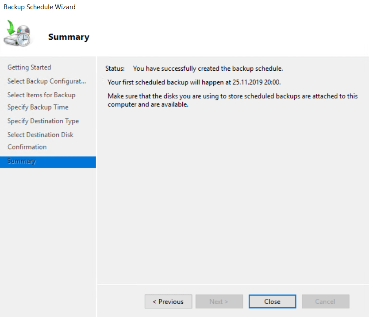Click the bold Summary page heading
The height and width of the screenshot is (317, 369).
(69, 37)
